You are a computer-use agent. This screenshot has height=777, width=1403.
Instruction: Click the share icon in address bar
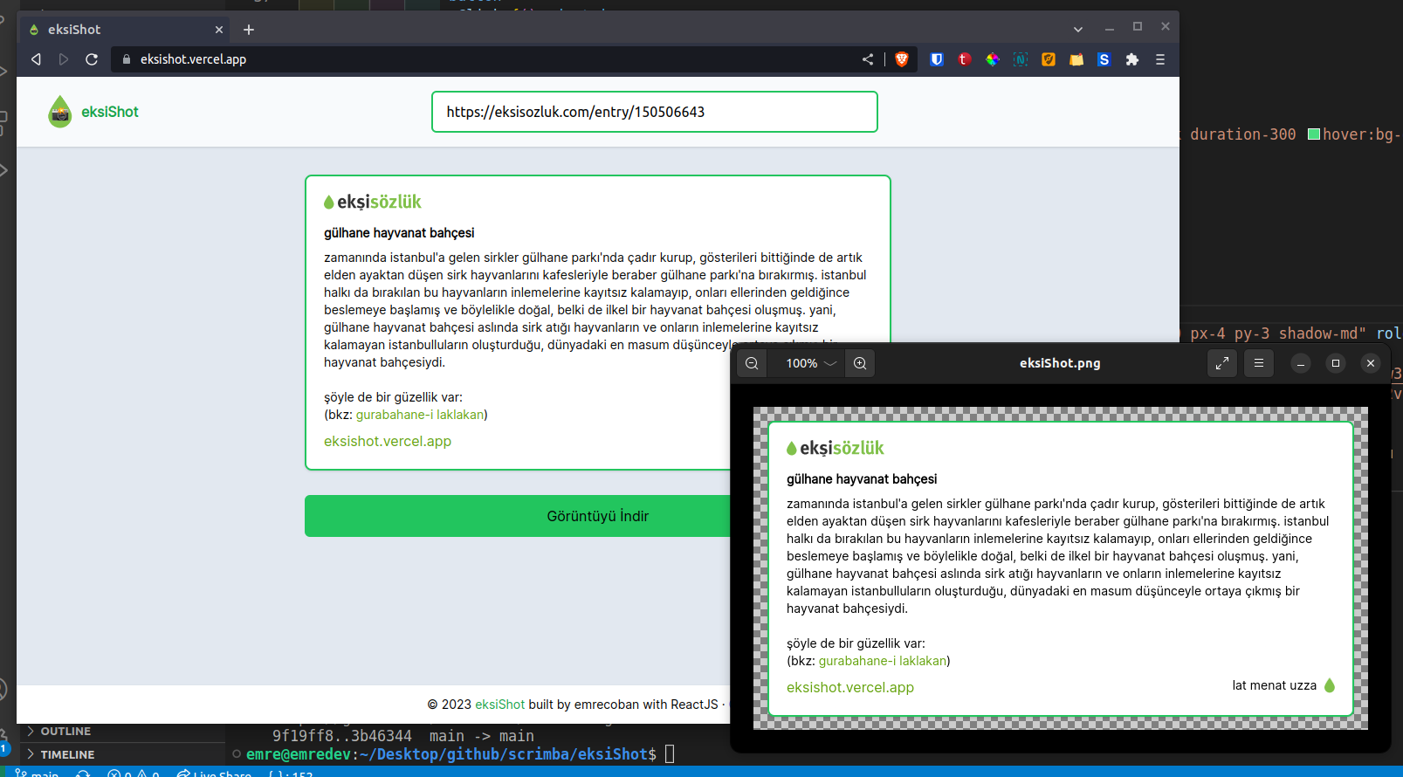pos(868,59)
